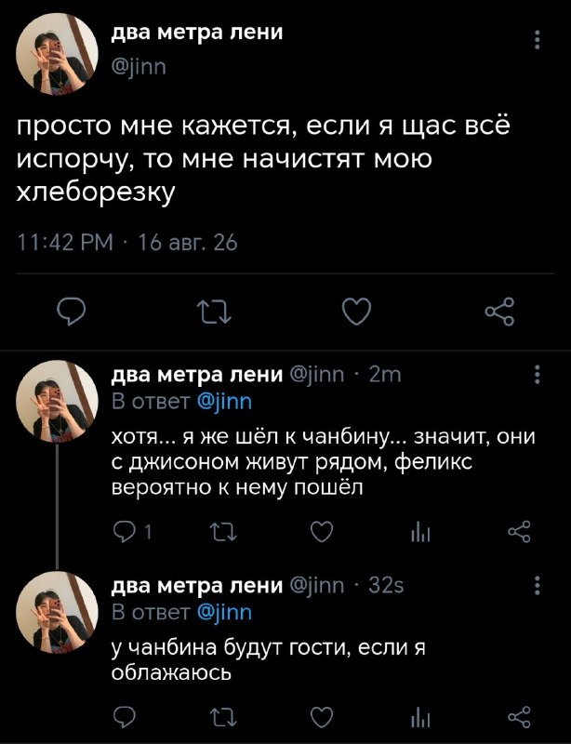Reply to the tweet ending облажаюсь
Viewport: 571px width, 744px height.
(x=126, y=717)
